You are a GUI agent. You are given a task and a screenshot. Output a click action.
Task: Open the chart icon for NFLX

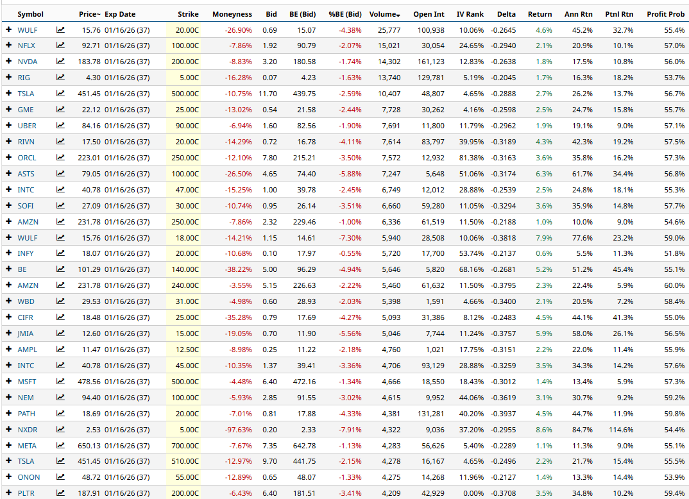60,46
